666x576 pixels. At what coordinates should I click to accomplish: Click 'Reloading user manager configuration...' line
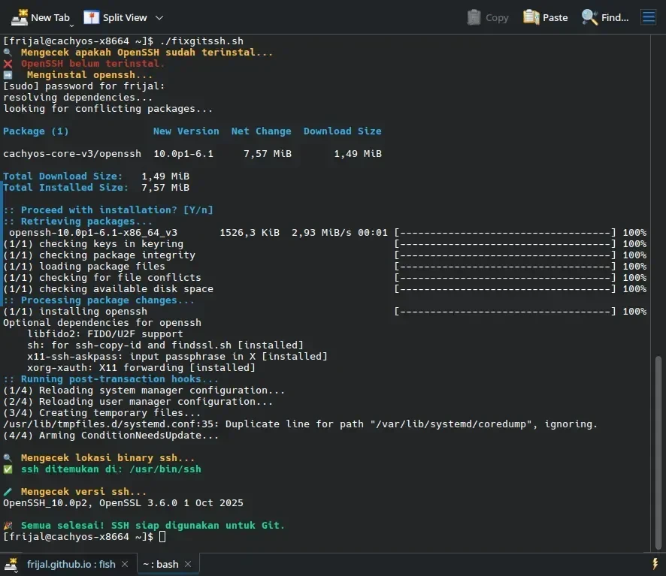(x=138, y=401)
